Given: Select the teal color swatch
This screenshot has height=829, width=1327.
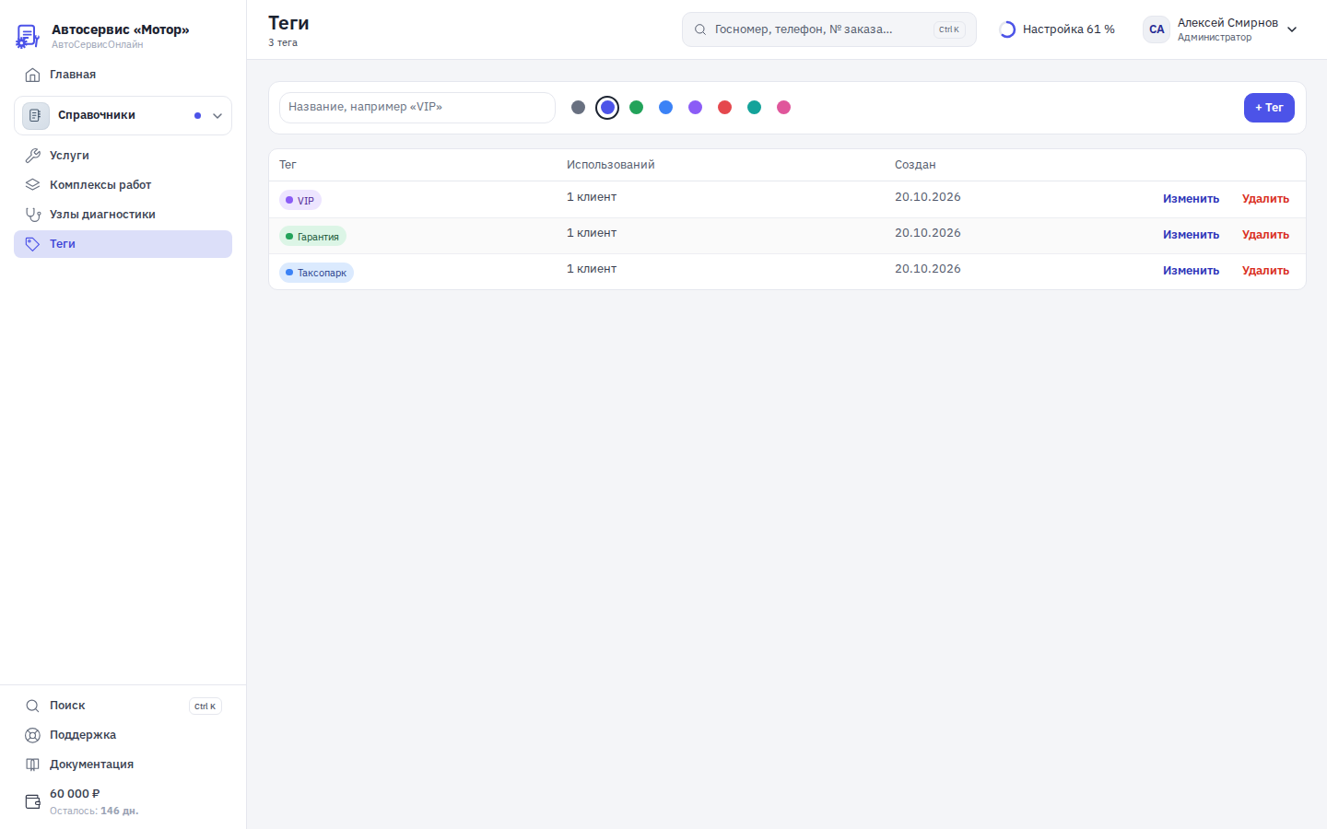Looking at the screenshot, I should click(x=754, y=108).
